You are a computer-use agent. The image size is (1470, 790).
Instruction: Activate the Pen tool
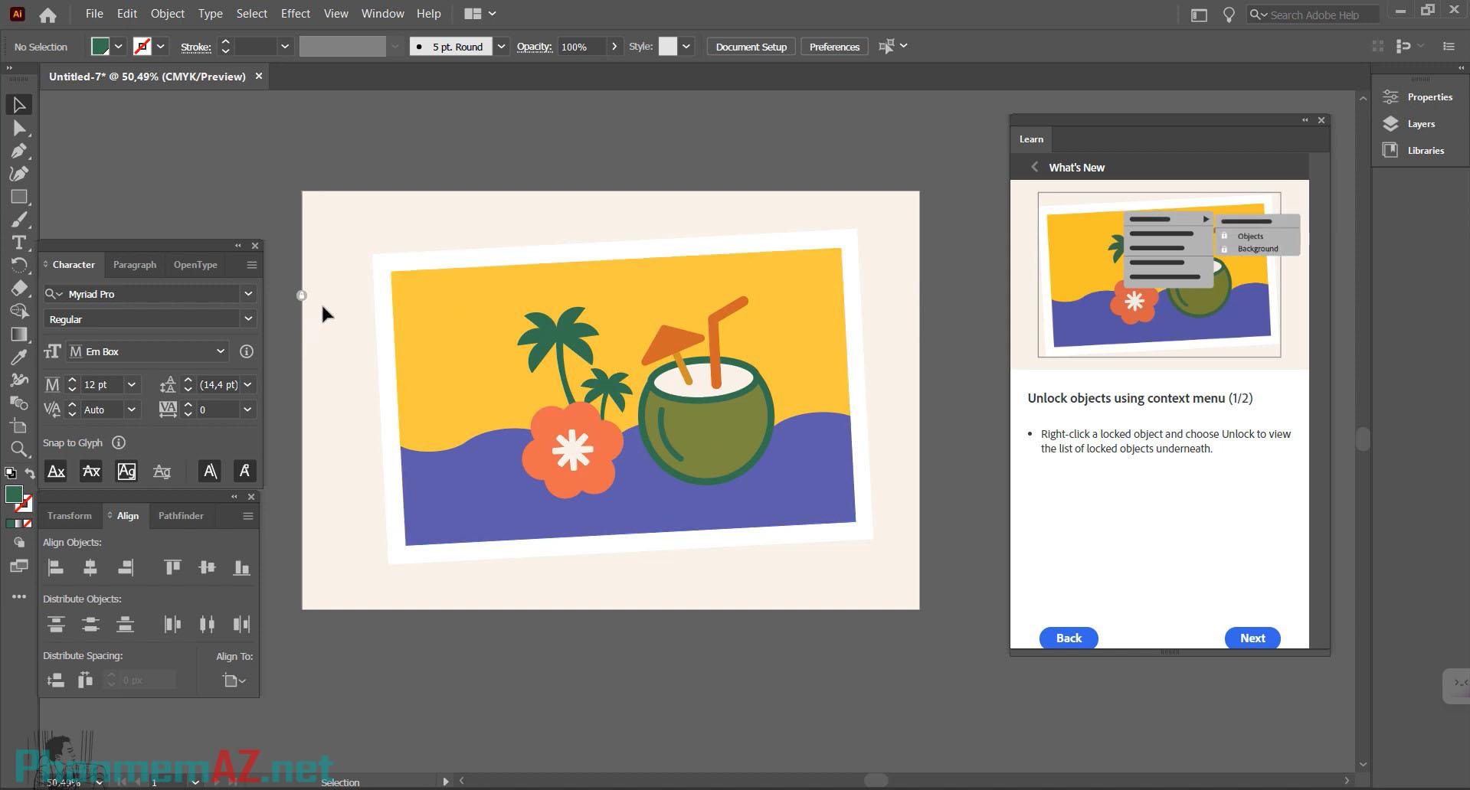pyautogui.click(x=18, y=151)
